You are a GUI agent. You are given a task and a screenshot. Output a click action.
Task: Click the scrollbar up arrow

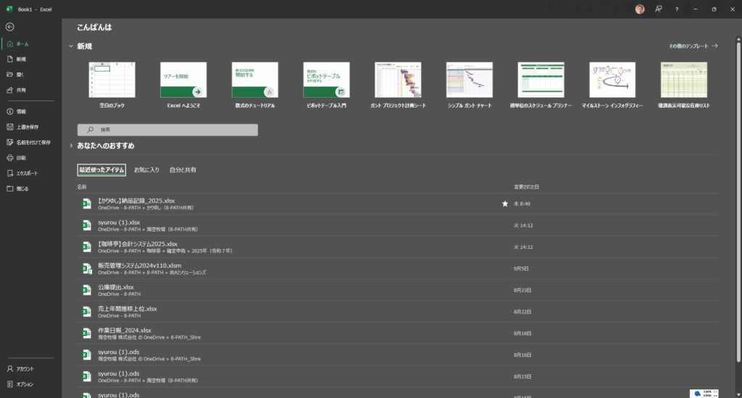738,38
